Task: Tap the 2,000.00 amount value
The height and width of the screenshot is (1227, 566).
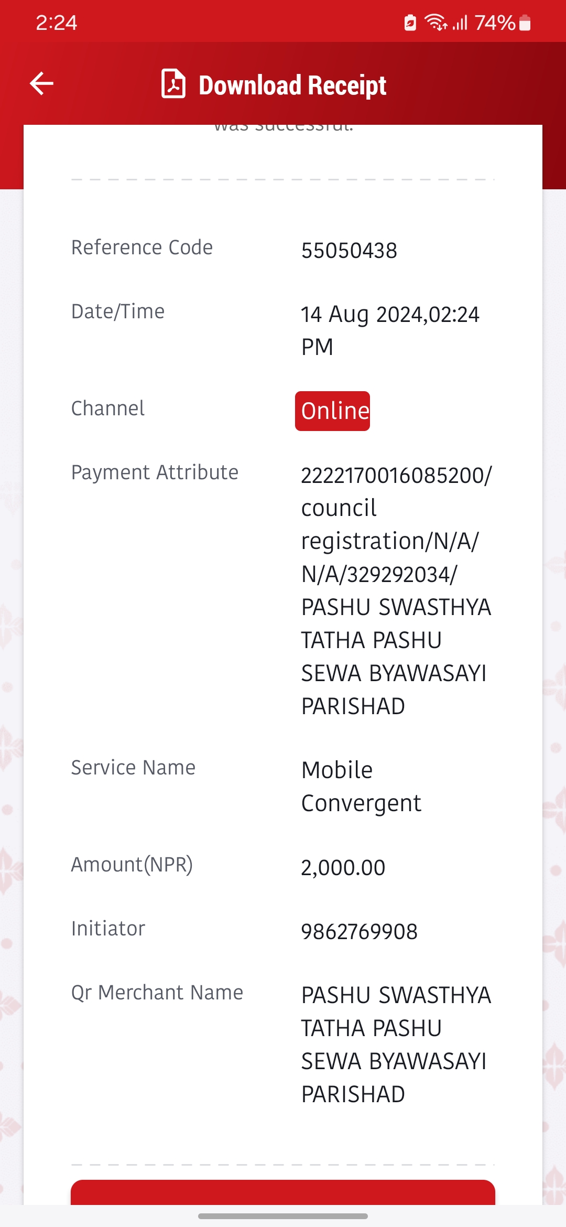Action: pyautogui.click(x=343, y=868)
